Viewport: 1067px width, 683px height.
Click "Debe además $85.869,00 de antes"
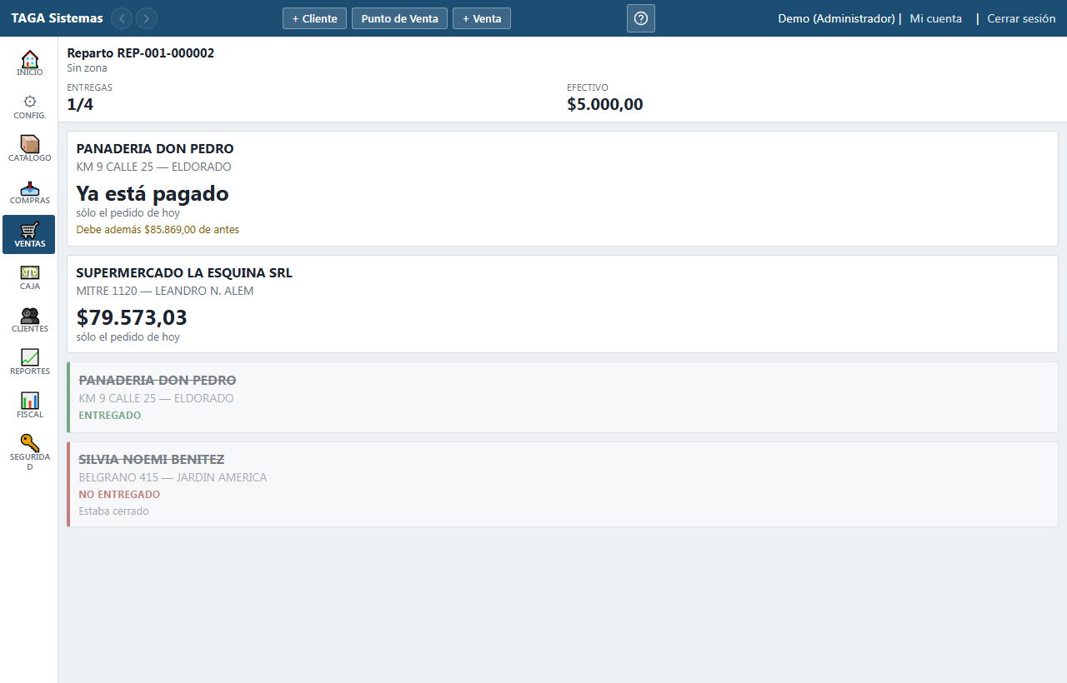click(158, 229)
